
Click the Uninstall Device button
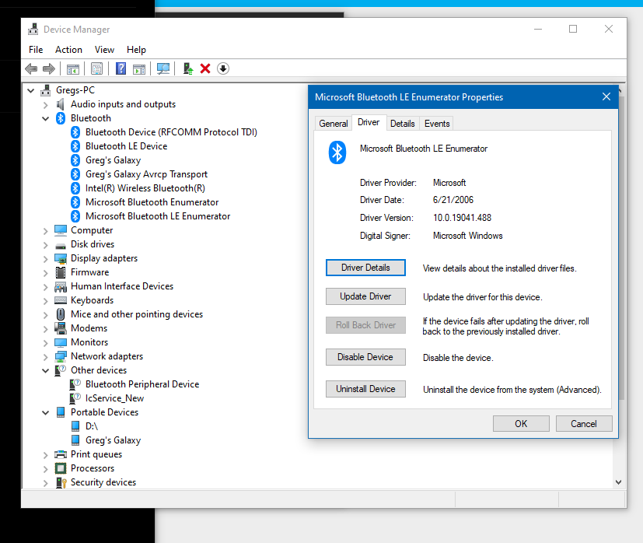tap(365, 389)
